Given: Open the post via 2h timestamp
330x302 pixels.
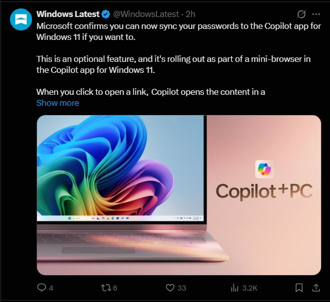Looking at the screenshot, I should click(x=190, y=13).
